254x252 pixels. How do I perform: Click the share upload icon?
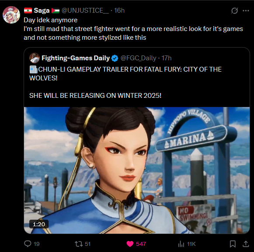(246, 244)
